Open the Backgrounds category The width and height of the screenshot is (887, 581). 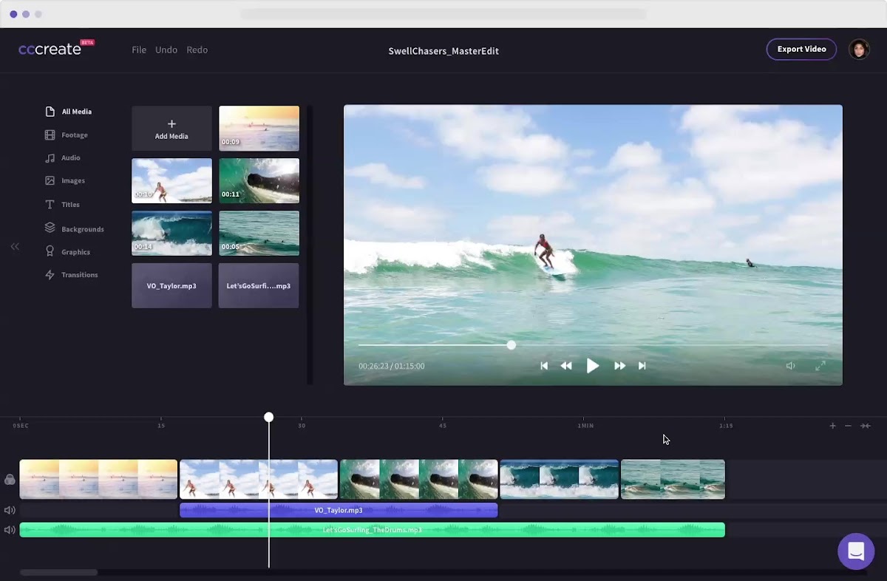tap(74, 229)
